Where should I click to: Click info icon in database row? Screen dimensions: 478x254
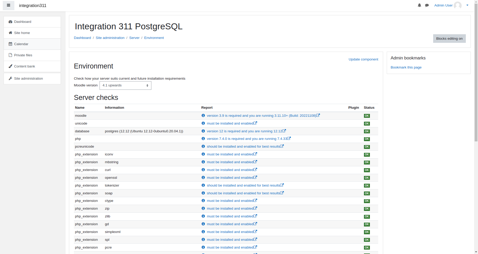tap(203, 131)
